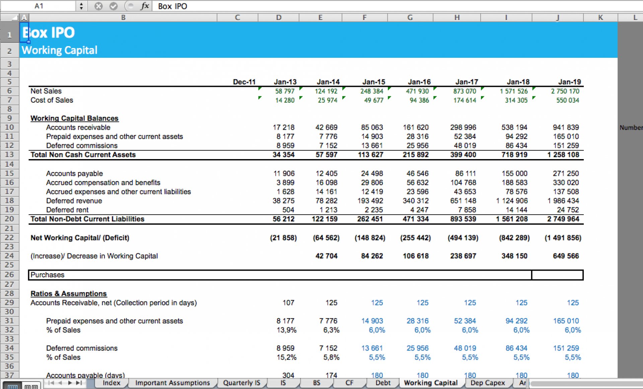This screenshot has width=643, height=389.
Task: Click the 13,9% of Sales cell
Action: point(286,330)
